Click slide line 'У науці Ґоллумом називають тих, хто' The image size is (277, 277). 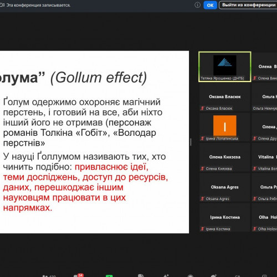click(x=84, y=157)
